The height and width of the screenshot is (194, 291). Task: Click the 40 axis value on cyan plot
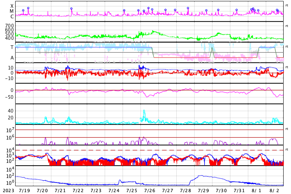click(11, 111)
